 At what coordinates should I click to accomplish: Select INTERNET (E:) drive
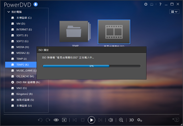coord(24,29)
